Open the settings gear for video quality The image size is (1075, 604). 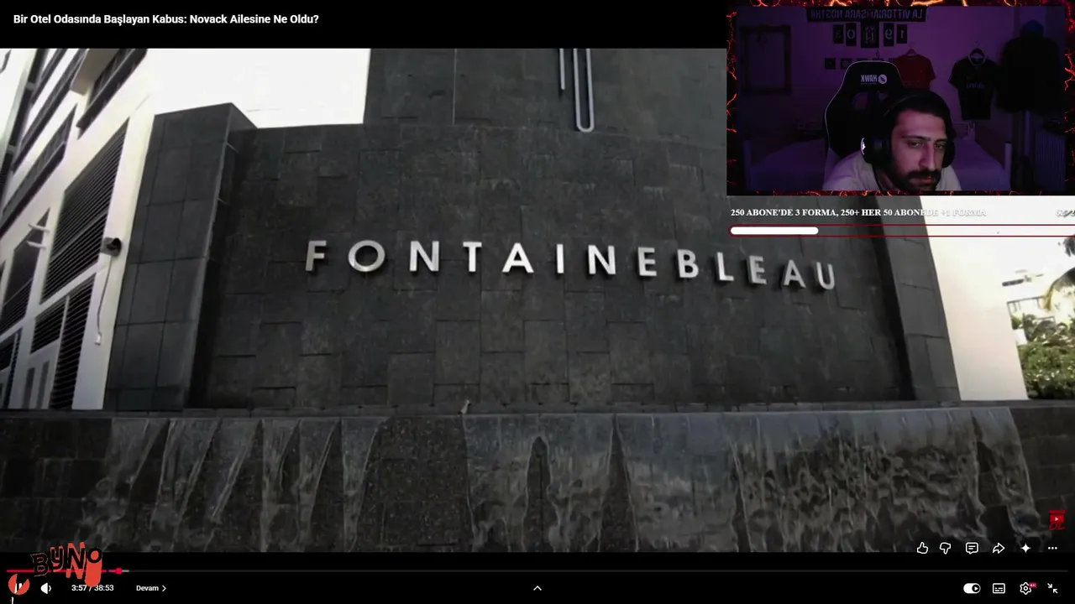[1025, 588]
